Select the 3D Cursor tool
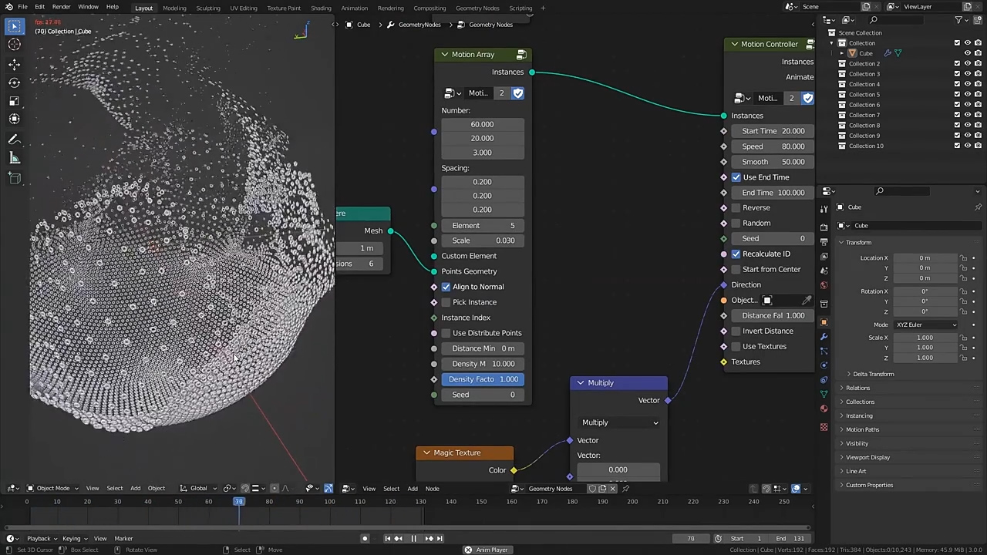 pyautogui.click(x=14, y=45)
